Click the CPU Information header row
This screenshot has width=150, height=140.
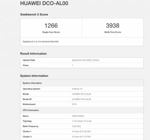tap(82, 110)
